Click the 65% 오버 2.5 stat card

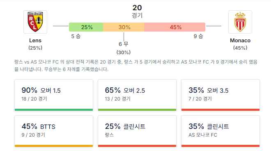pos(137,95)
